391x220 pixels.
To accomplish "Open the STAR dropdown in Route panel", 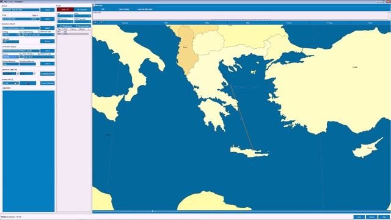I will (x=82, y=16).
